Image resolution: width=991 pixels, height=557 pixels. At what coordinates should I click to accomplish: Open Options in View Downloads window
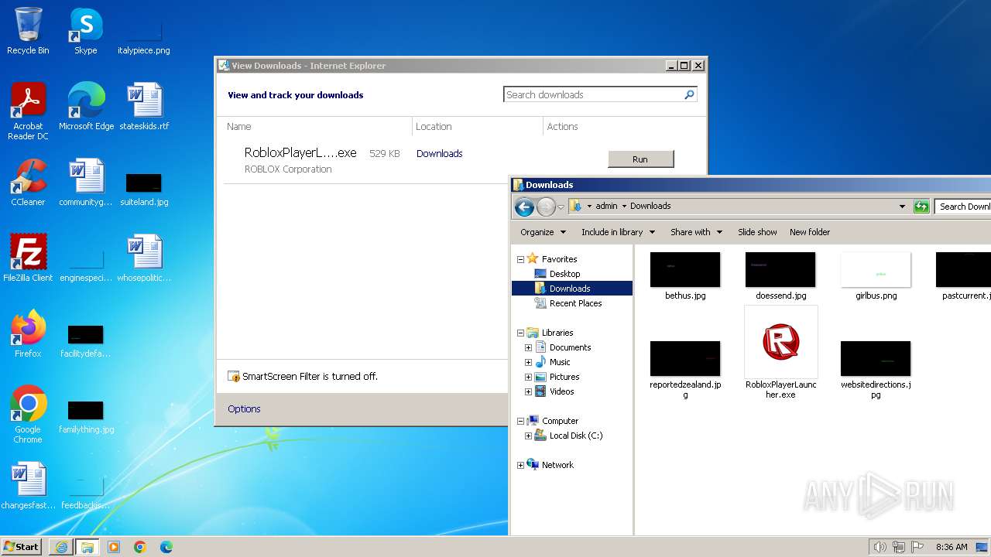pyautogui.click(x=244, y=408)
